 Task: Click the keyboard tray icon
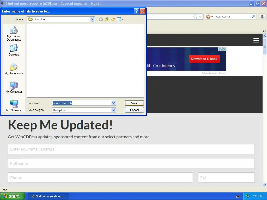(x=238, y=196)
